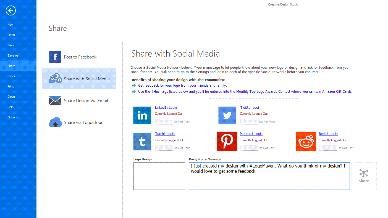Toggle Twitter Do Not Post switch
The height and width of the screenshot is (218, 388).
pos(249,122)
